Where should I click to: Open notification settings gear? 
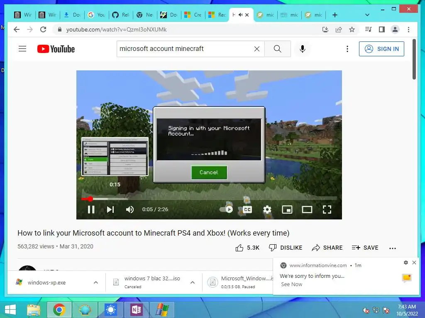point(406,263)
